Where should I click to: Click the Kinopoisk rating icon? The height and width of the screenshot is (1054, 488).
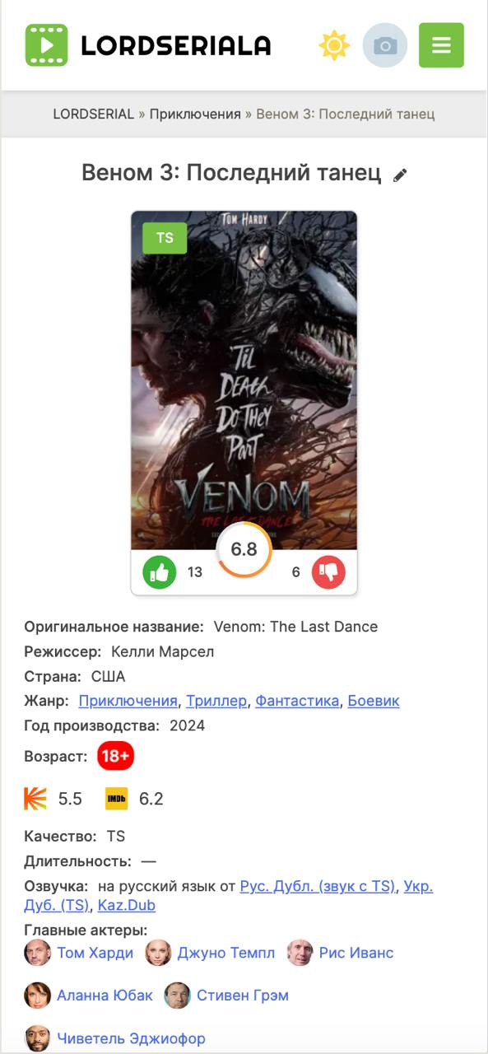[x=35, y=799]
